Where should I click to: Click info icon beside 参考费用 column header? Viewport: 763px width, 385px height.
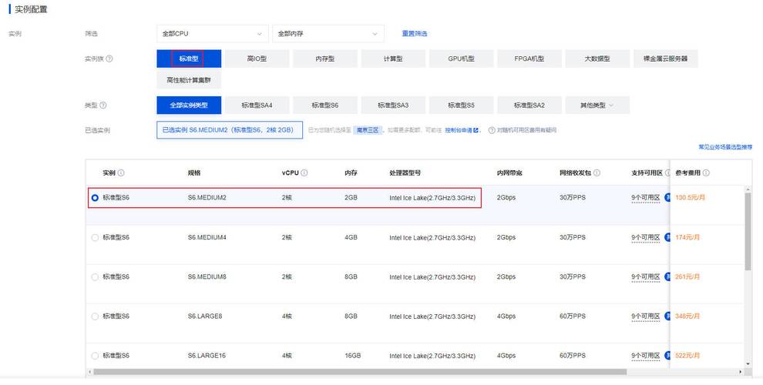(706, 173)
